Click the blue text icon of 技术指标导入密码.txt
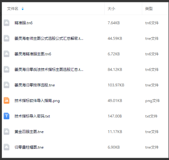Image resolution: width=169 pixels, height=160 pixels. coord(7,116)
